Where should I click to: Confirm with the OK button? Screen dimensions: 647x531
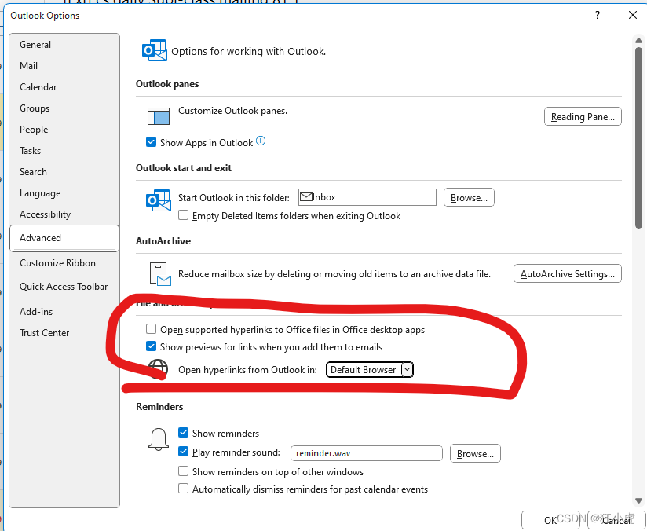(x=550, y=520)
